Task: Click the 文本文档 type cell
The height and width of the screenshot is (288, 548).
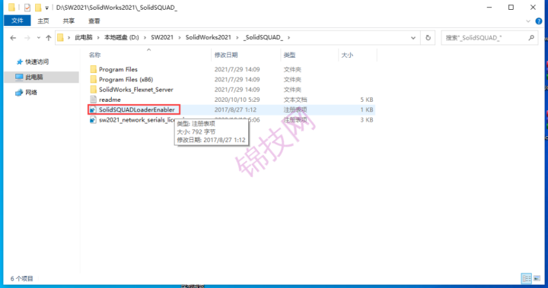Action: (295, 100)
